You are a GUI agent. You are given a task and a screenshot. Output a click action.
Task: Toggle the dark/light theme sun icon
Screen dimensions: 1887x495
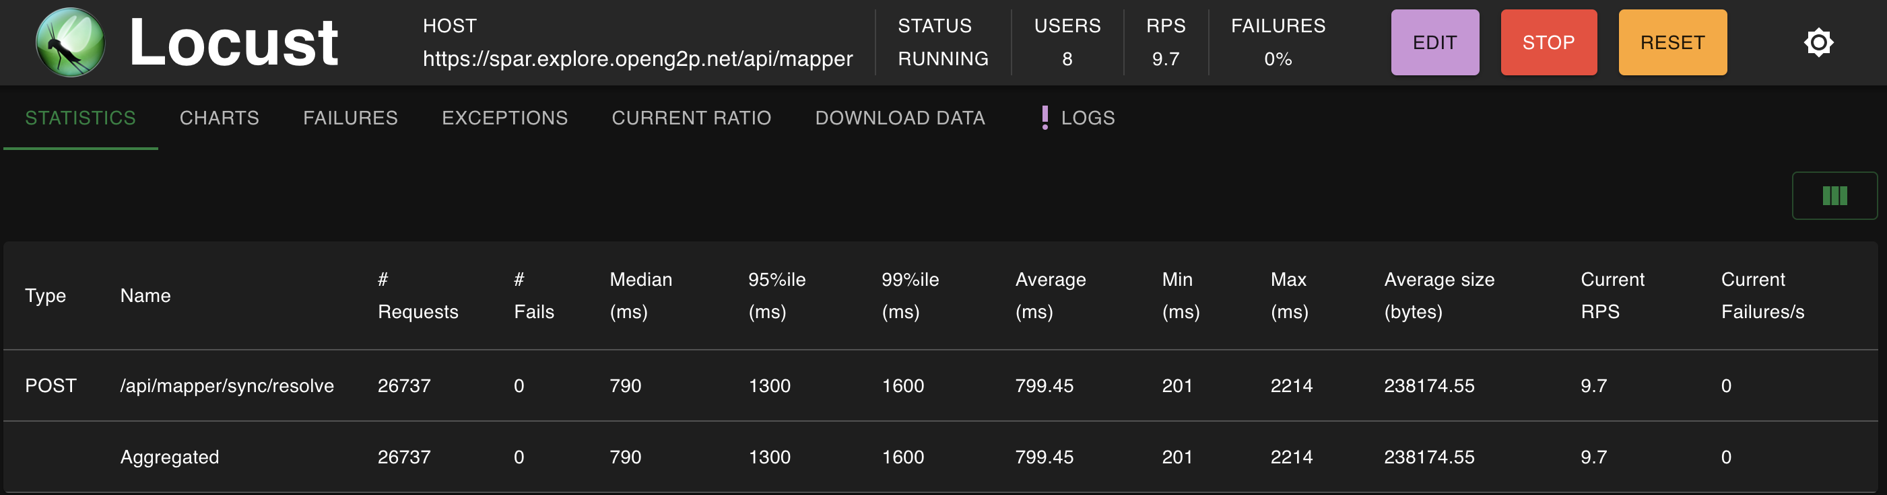tap(1818, 42)
